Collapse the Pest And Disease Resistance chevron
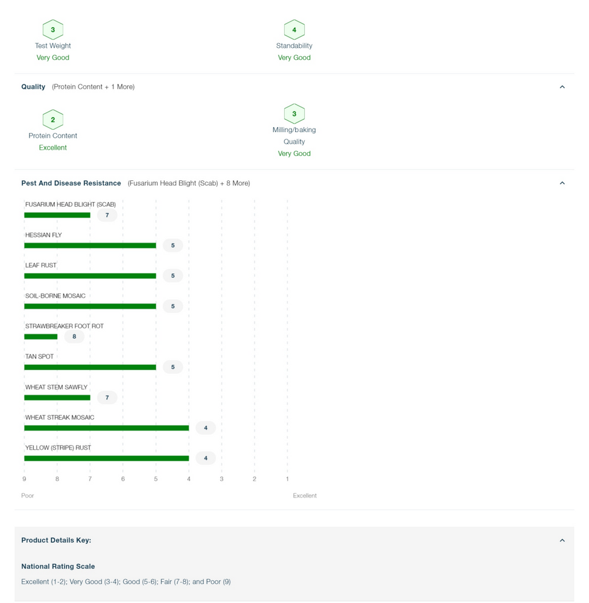This screenshot has width=589, height=603. [x=562, y=183]
